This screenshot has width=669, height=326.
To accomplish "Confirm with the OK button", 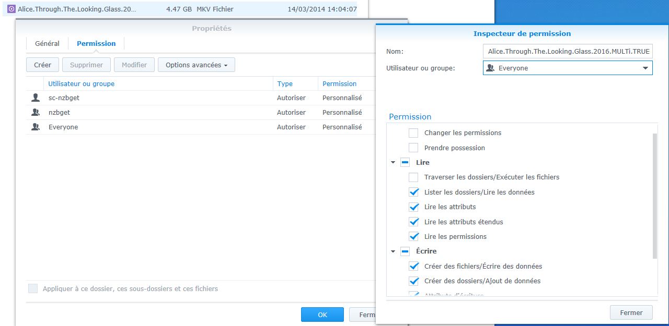I will click(x=322, y=315).
